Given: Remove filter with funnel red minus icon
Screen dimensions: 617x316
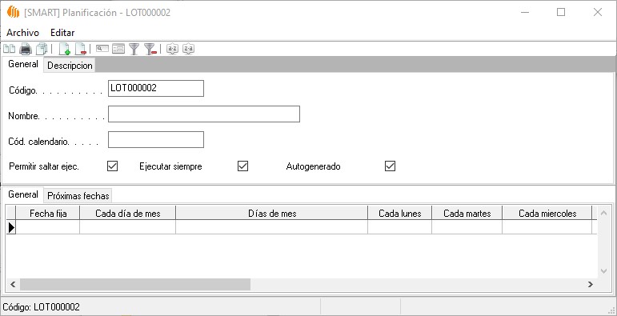Looking at the screenshot, I should click(x=150, y=49).
